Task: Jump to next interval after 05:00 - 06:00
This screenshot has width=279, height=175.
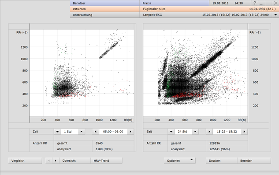Action: (130, 132)
